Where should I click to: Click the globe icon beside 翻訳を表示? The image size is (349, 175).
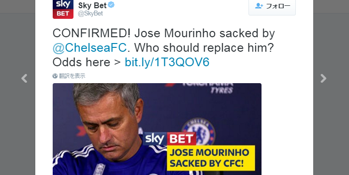55,76
